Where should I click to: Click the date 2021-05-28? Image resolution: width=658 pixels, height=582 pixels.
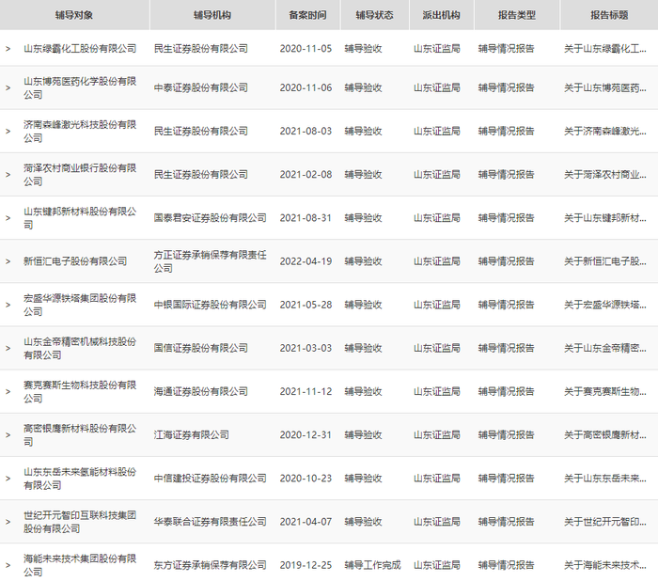pos(305,305)
